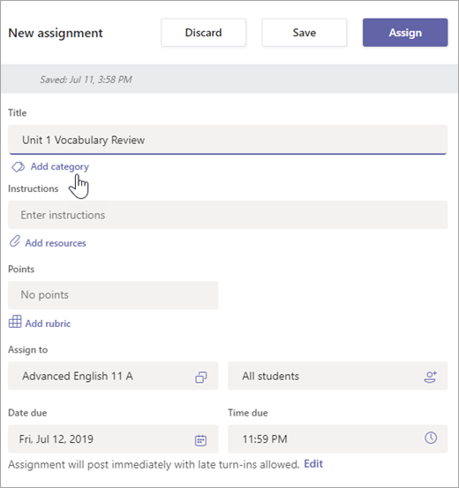The width and height of the screenshot is (459, 488).
Task: Click Edit next to late turn-ins text
Action: pos(313,464)
